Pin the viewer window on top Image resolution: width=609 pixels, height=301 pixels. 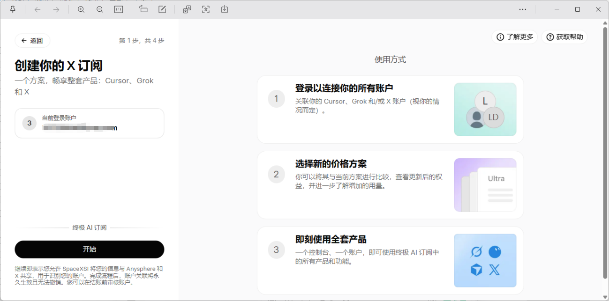[13, 9]
